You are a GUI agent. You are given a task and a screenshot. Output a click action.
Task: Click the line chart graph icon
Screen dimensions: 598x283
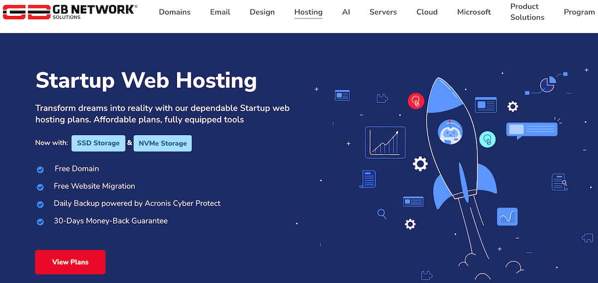[x=385, y=142]
